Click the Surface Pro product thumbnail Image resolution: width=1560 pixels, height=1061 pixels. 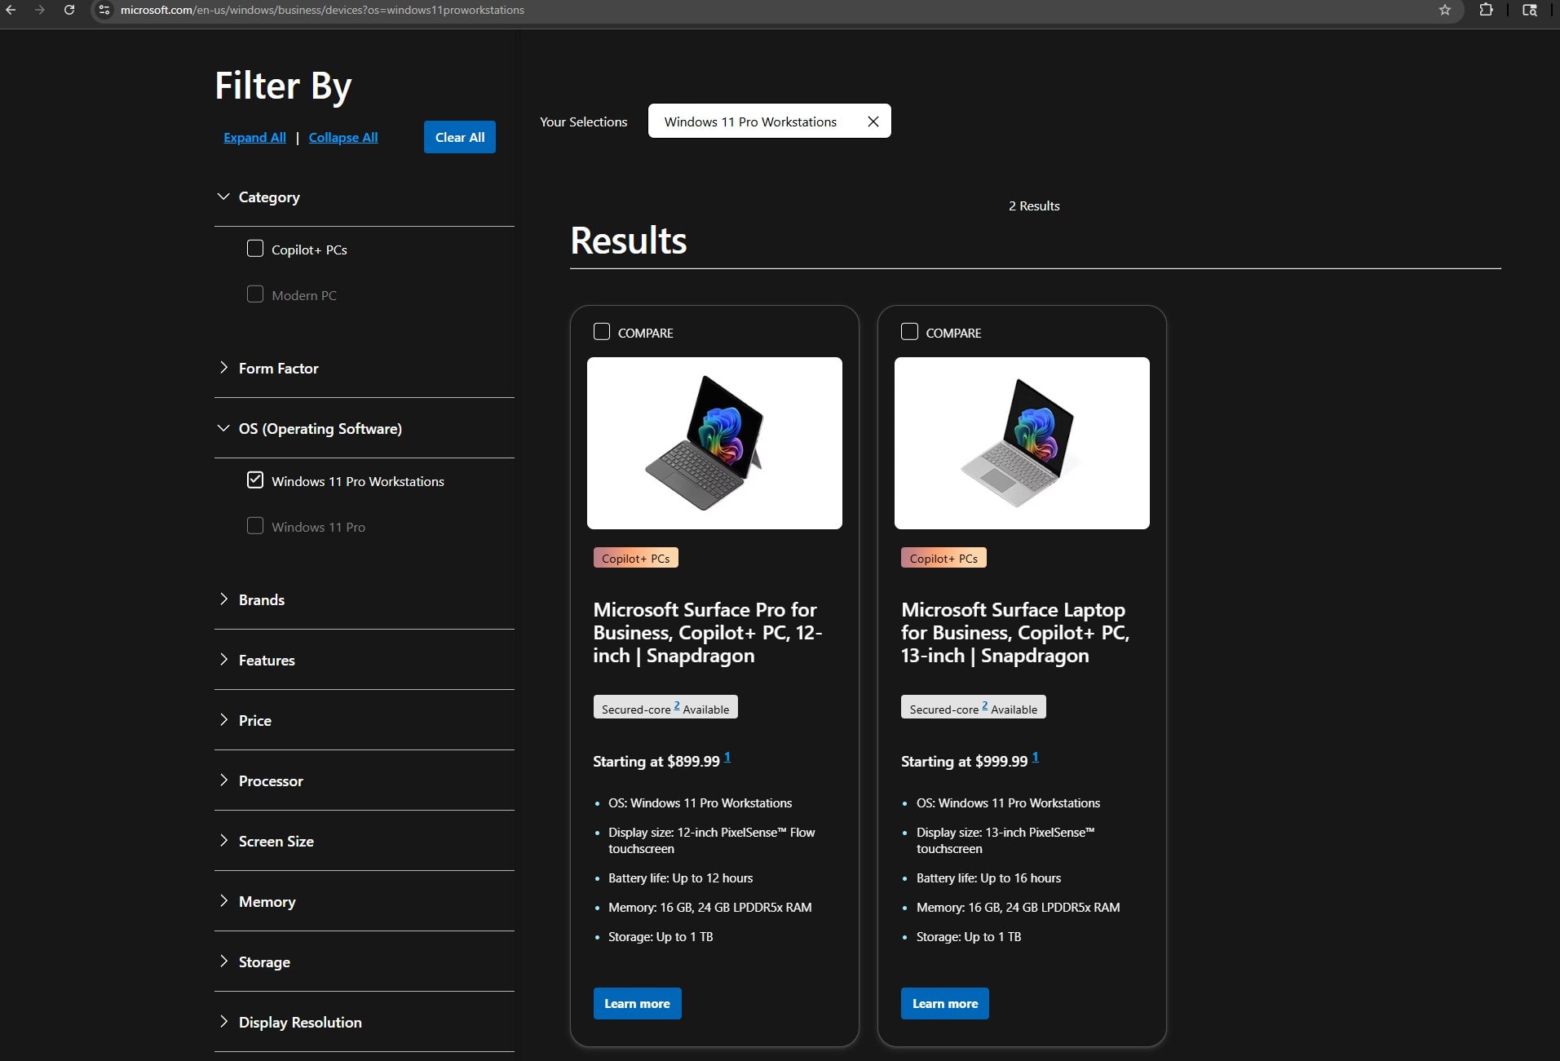click(714, 443)
